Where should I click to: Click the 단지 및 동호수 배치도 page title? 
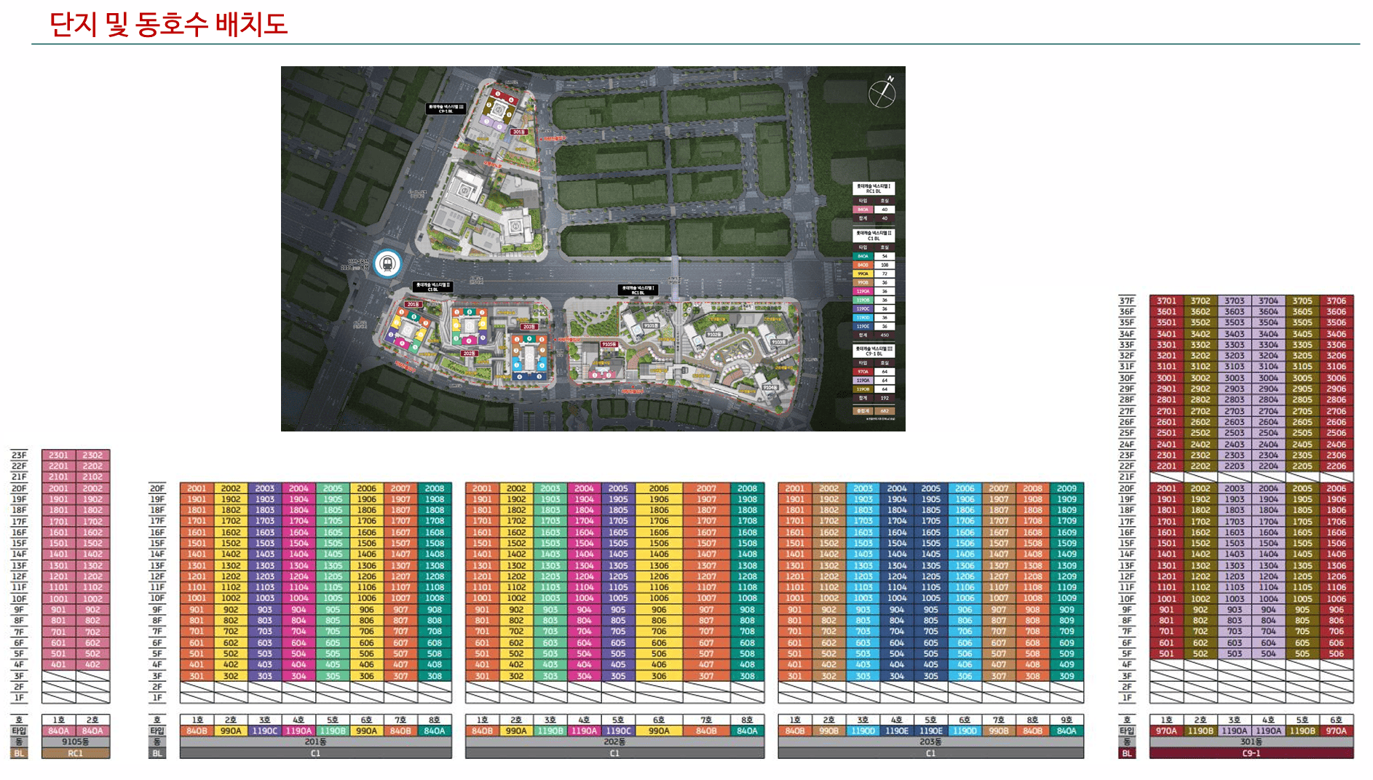tap(168, 24)
